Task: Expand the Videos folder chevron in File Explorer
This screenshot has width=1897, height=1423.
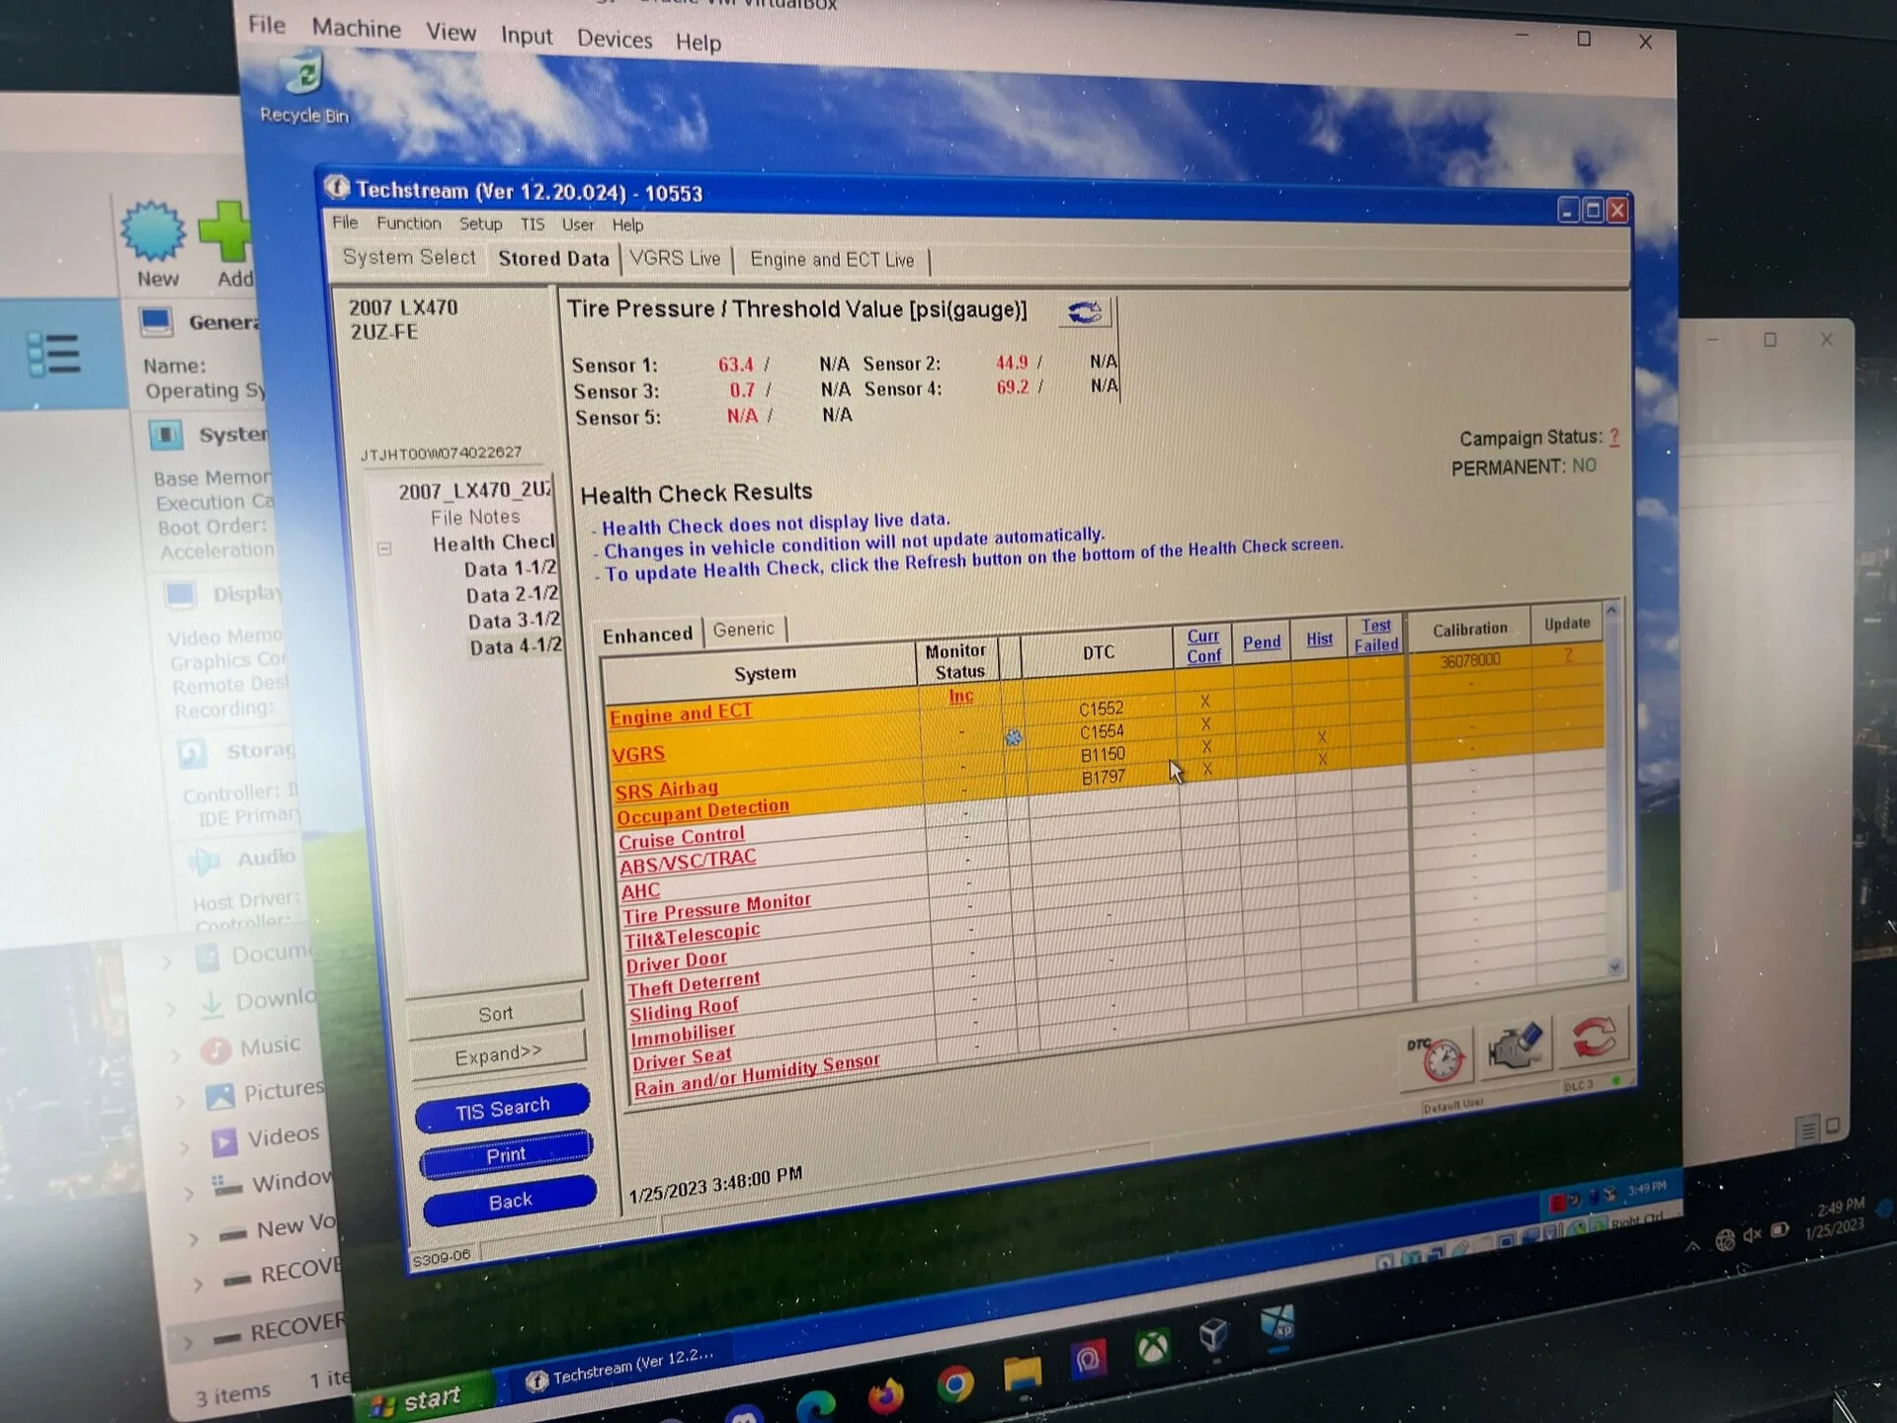Action: (x=184, y=1146)
